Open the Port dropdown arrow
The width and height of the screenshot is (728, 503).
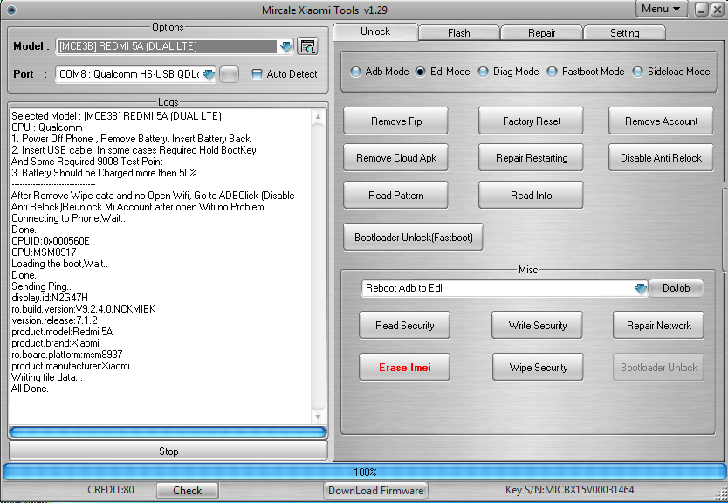pyautogui.click(x=209, y=74)
